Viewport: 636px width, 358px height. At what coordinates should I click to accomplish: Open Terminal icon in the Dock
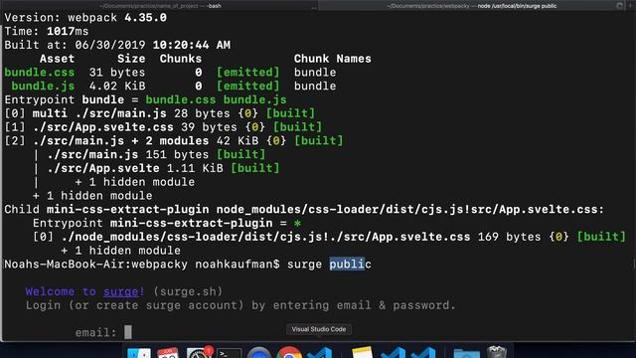pos(229,353)
